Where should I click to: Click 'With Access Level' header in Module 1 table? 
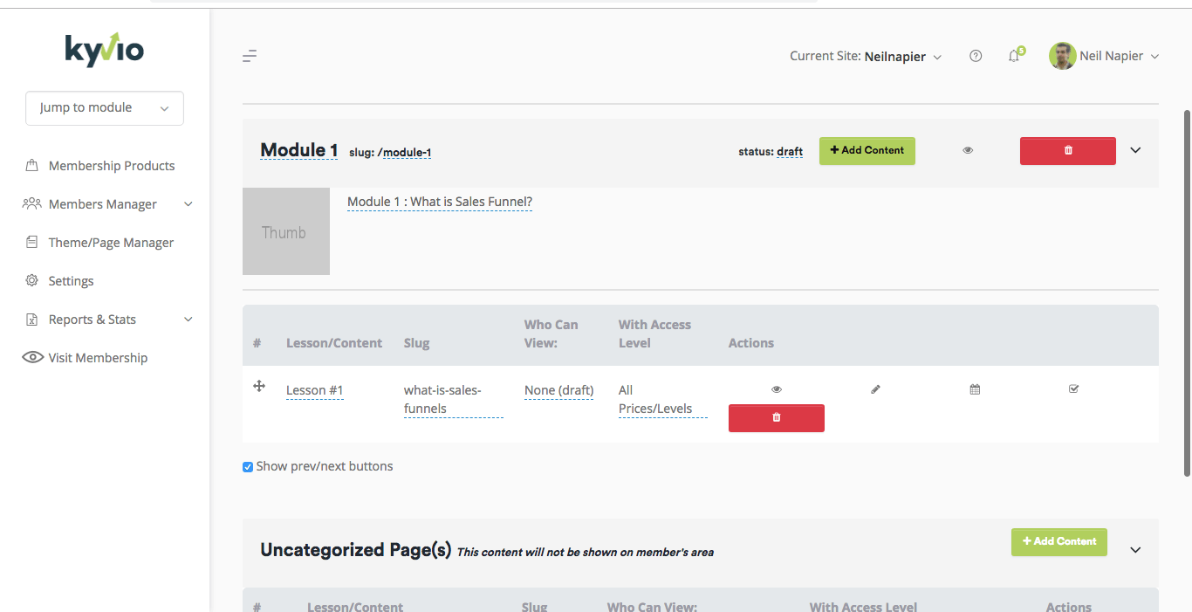[654, 334]
